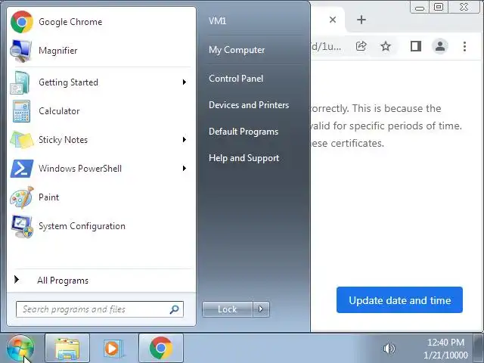Click the search magnifier icon in Start menu
Viewport: 484px width, 363px height.
tap(175, 309)
